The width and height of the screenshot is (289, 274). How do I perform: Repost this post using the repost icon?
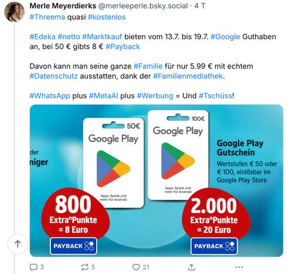85,267
